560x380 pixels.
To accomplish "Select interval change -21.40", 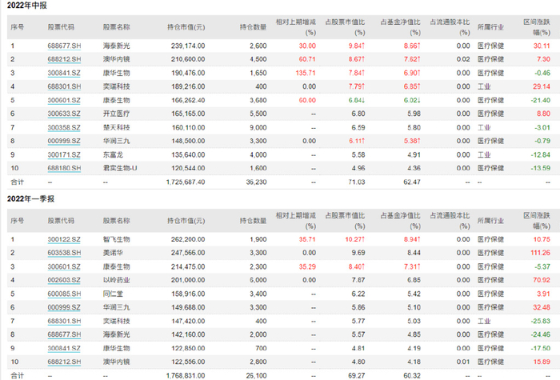I will click(x=540, y=100).
